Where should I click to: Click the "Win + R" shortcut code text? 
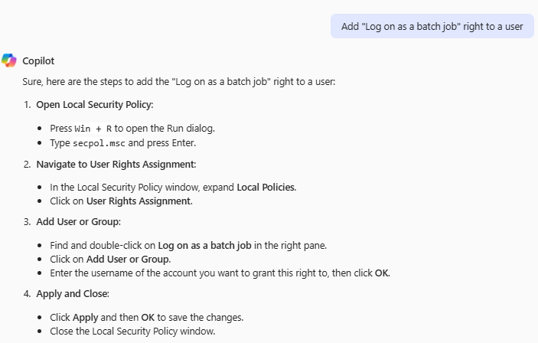tap(93, 129)
